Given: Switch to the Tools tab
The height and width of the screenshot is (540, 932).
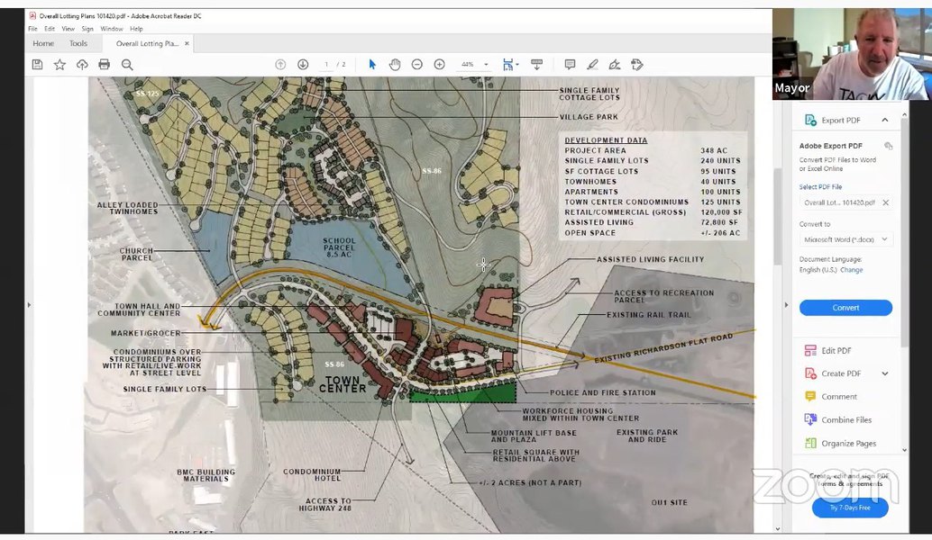Looking at the screenshot, I should (x=78, y=43).
